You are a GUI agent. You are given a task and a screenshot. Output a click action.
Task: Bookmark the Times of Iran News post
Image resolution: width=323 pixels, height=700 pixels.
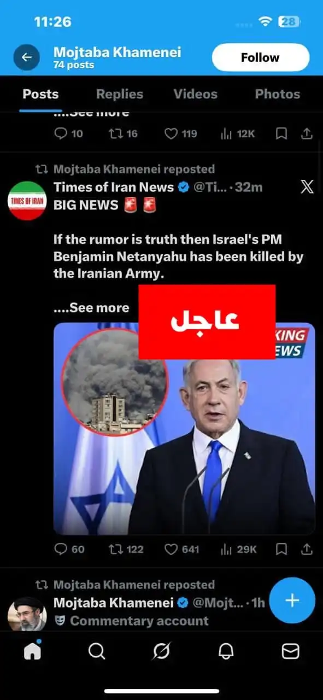(281, 549)
